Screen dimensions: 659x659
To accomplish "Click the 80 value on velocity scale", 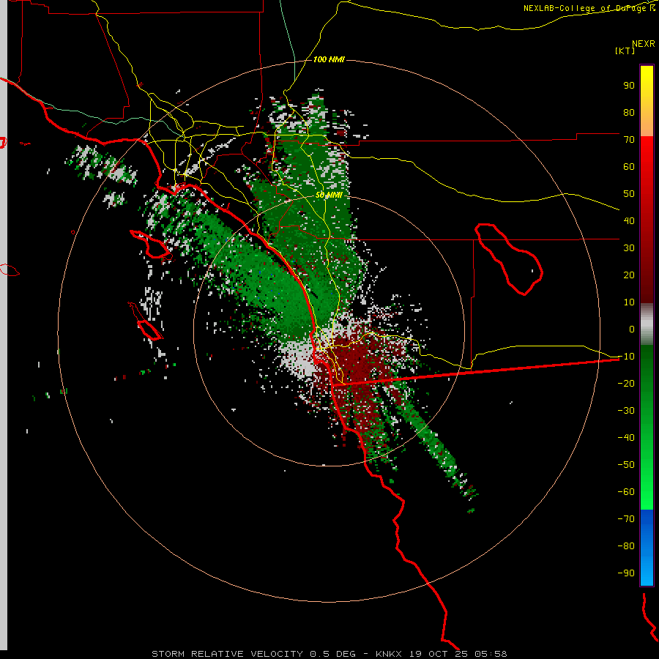I will point(629,113).
